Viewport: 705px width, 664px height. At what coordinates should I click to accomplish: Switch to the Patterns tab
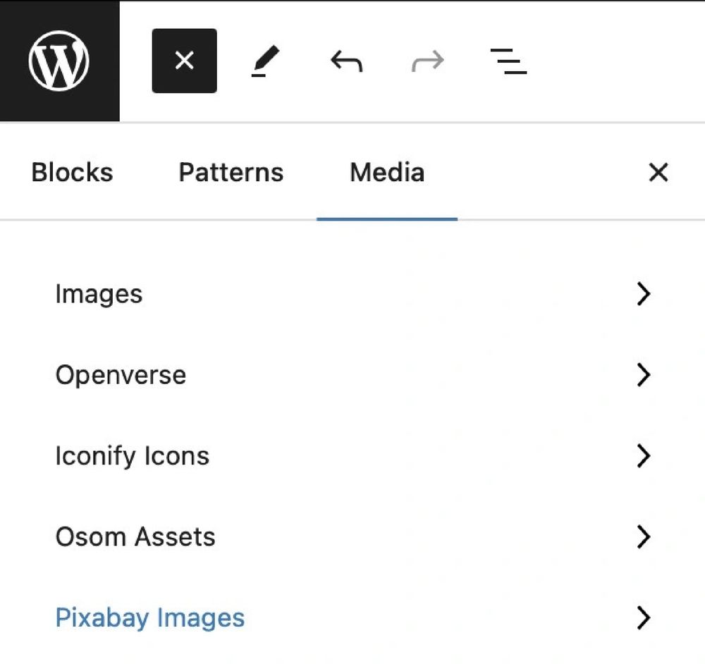coord(231,173)
